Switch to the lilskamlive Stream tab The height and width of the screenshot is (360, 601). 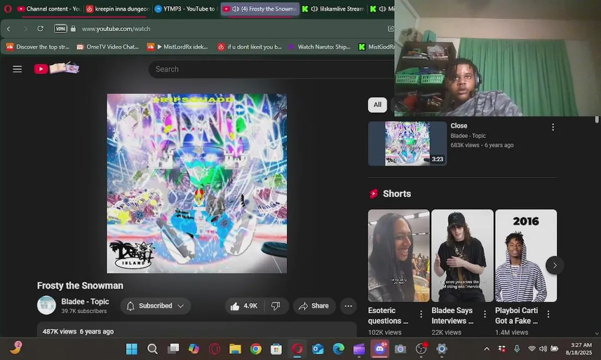point(333,9)
